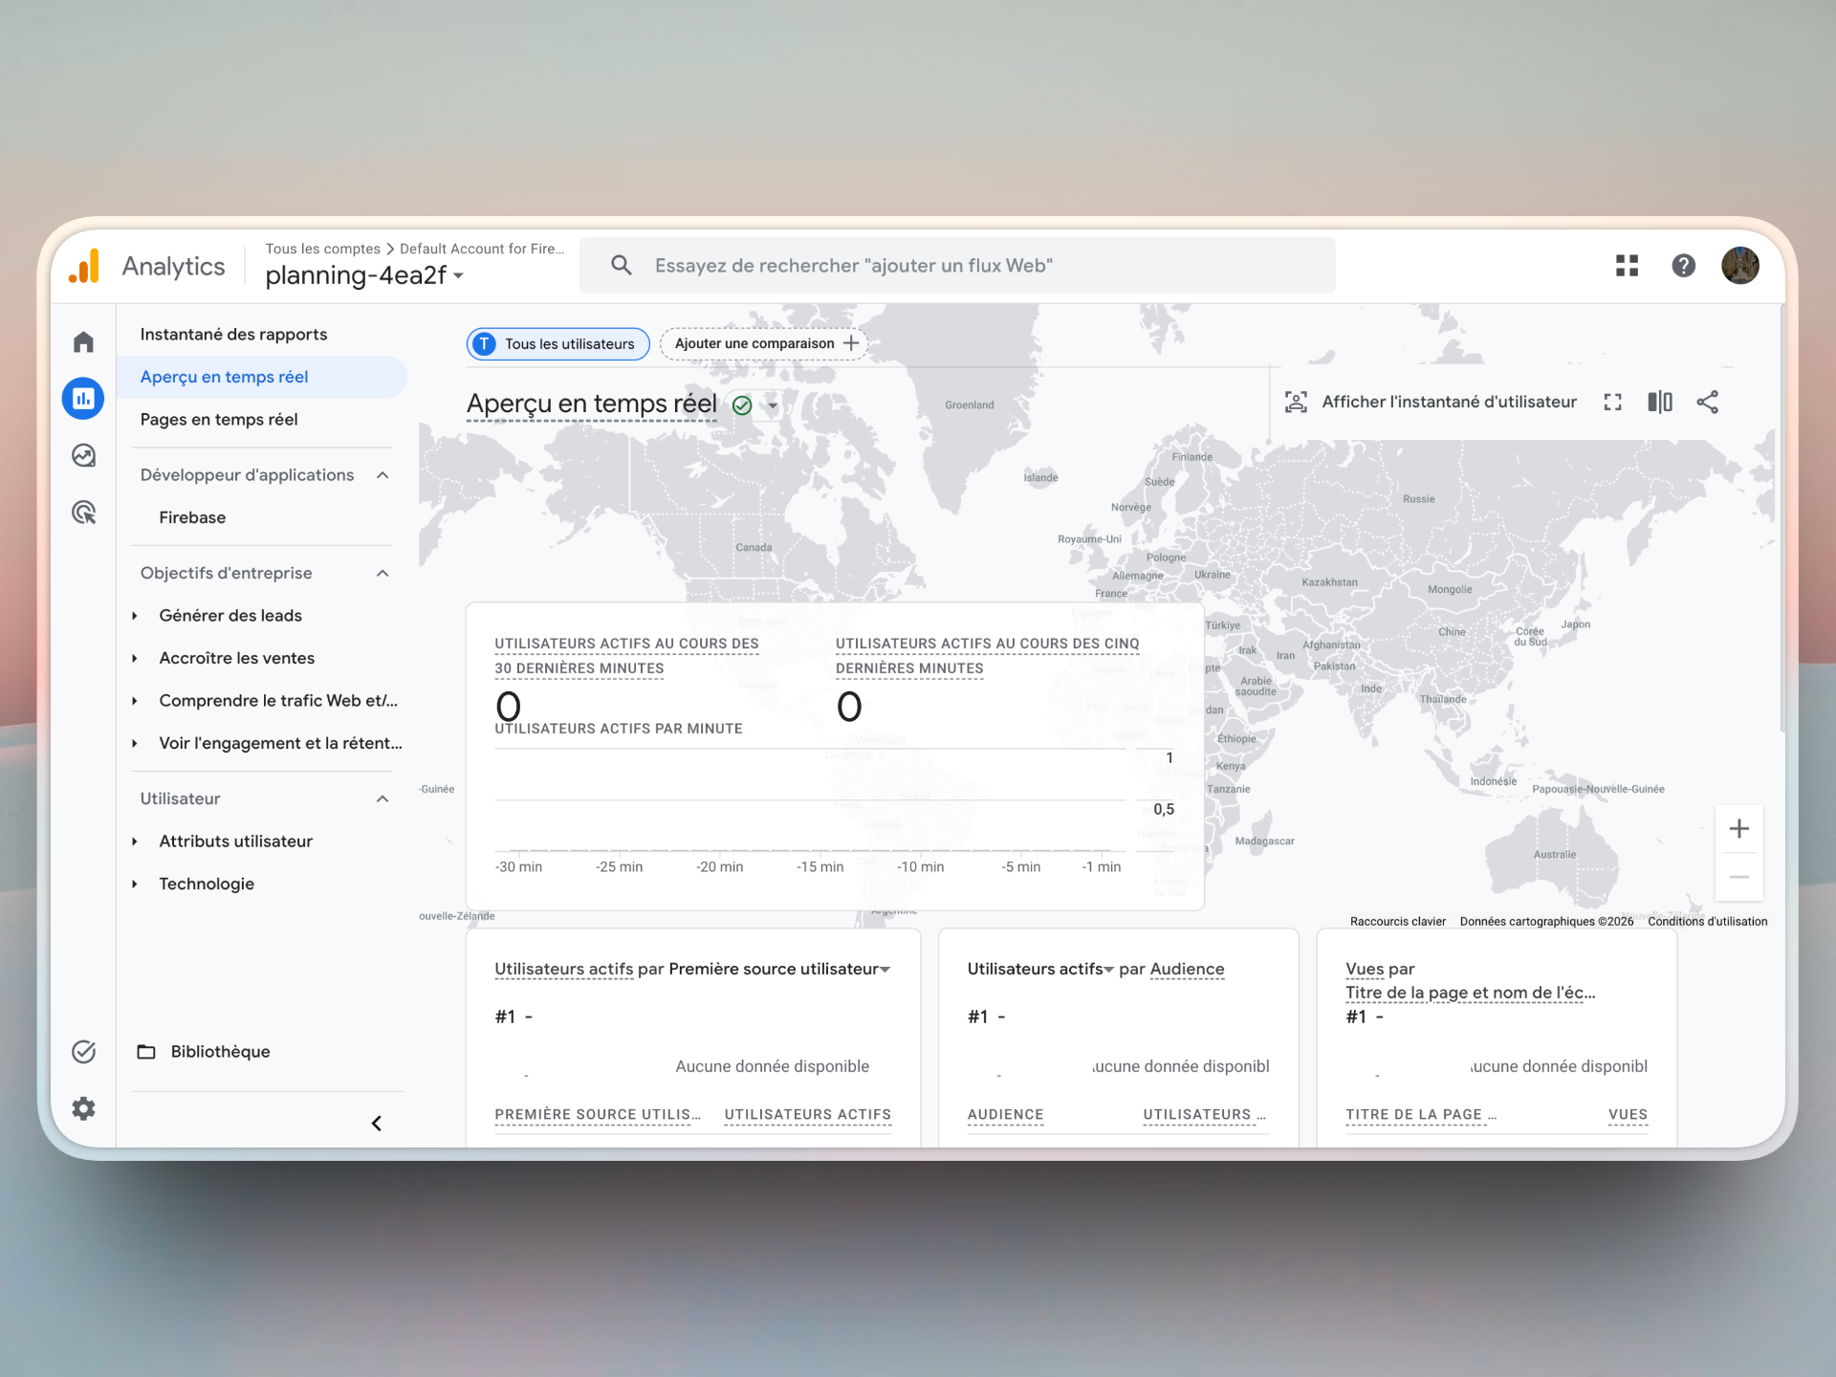The image size is (1836, 1377).
Task: Click Ajouter une comparaison button
Action: pos(764,343)
